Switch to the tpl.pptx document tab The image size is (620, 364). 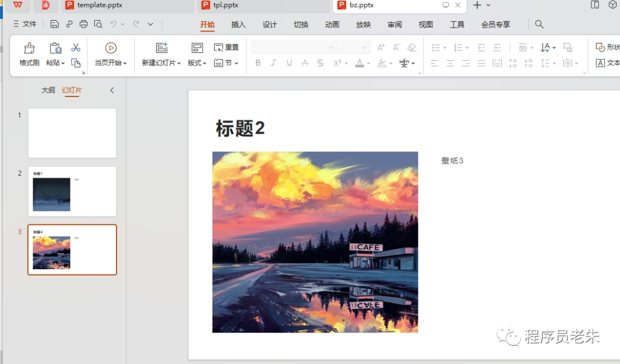pos(263,6)
